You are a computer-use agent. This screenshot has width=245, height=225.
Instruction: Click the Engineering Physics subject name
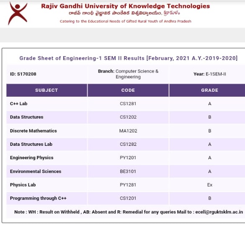click(31, 158)
